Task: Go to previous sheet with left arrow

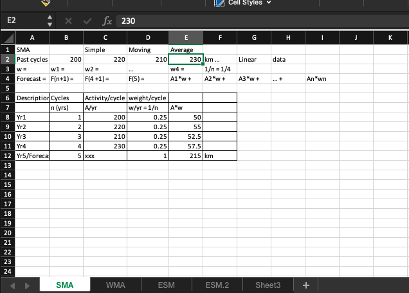Action: point(12,286)
